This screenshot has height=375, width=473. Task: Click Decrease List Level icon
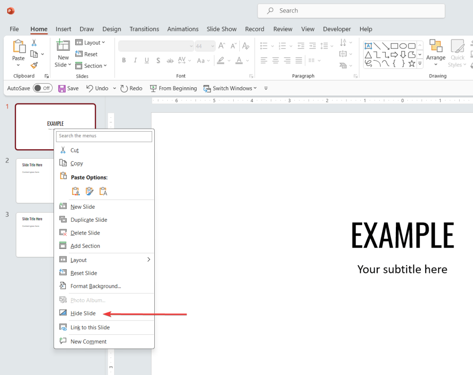(301, 46)
